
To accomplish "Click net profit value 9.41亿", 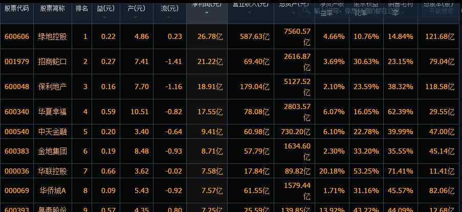I will tap(211, 132).
